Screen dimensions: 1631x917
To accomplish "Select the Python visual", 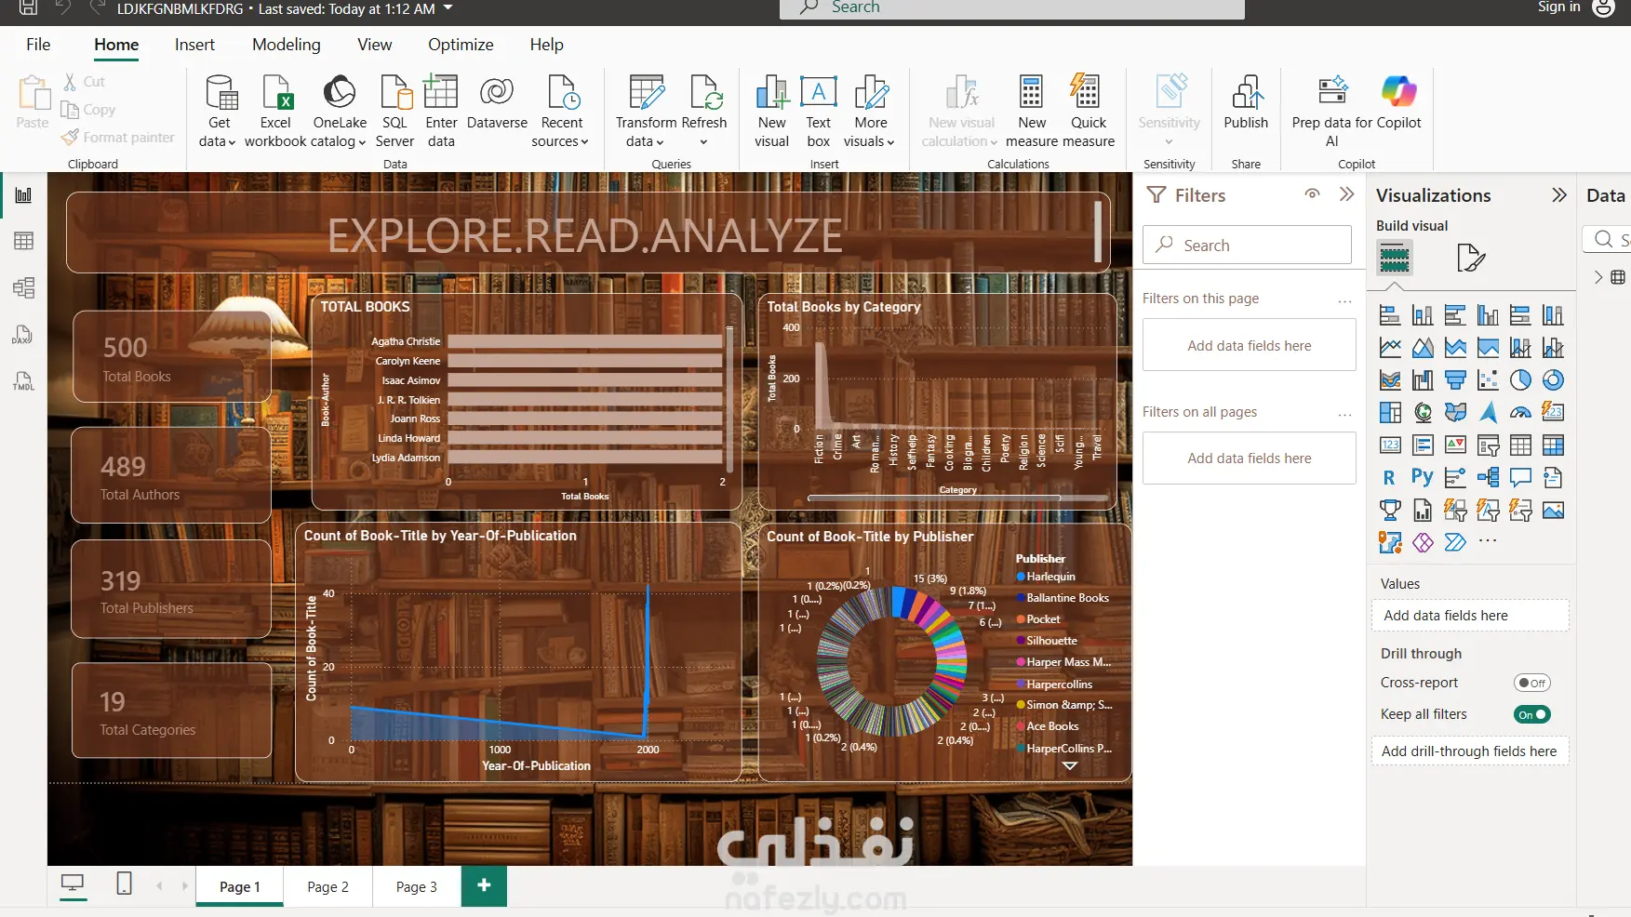I will tap(1423, 478).
